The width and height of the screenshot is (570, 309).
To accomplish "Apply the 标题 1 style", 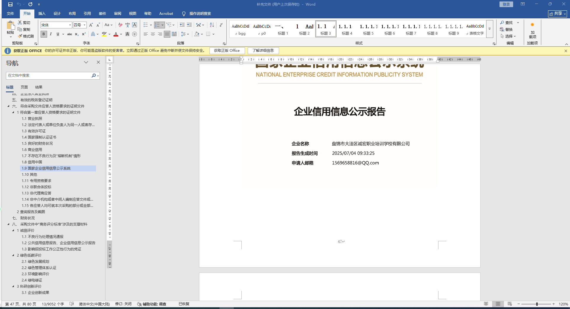I will 283,29.
